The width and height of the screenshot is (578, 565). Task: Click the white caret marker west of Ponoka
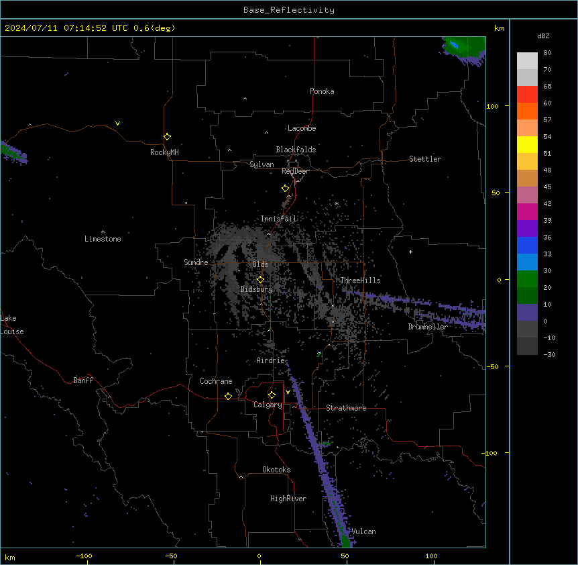click(x=245, y=99)
